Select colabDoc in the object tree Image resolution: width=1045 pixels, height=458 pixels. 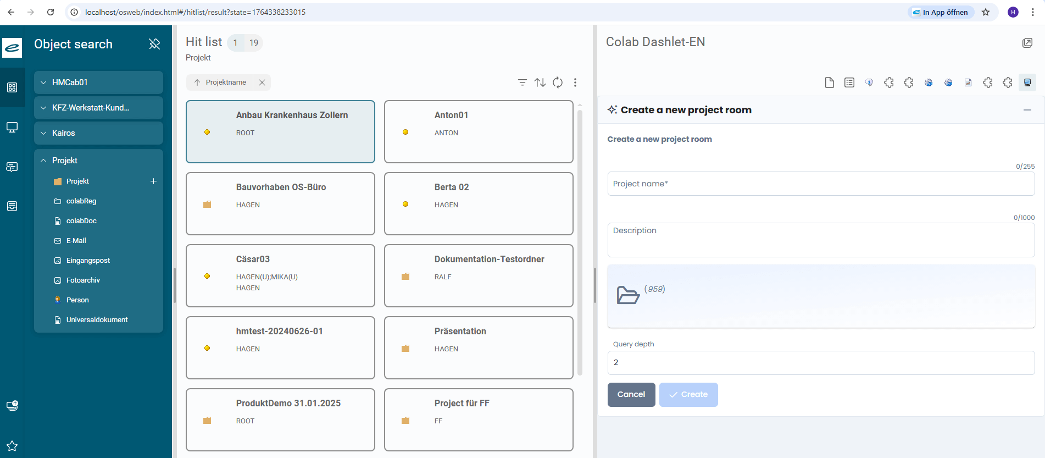click(81, 221)
